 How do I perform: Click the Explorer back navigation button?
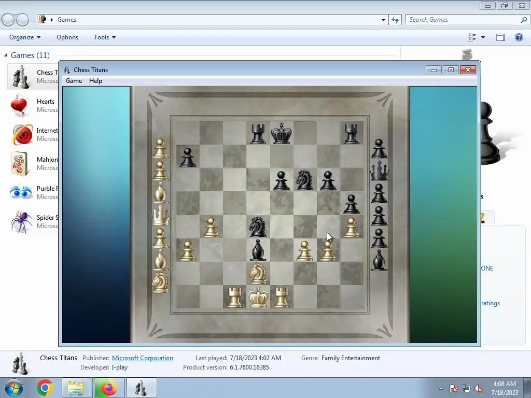coord(8,20)
